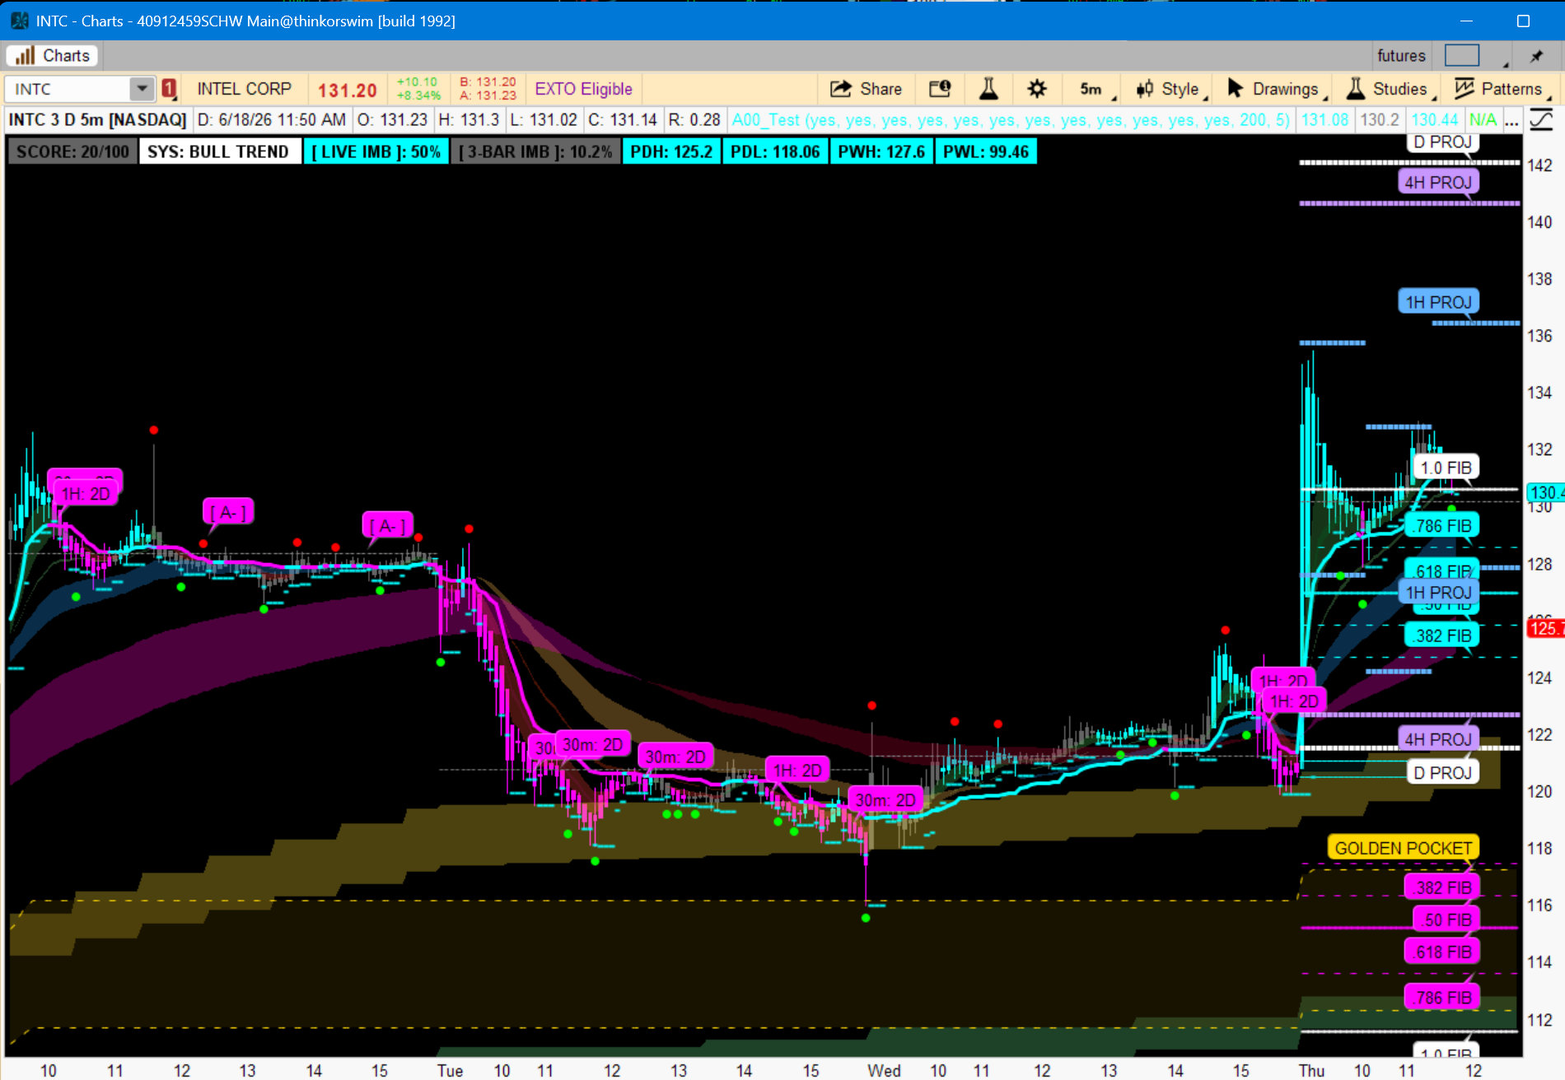
Task: Select the lower 4H PROJ bubble near 122
Action: (x=1438, y=739)
